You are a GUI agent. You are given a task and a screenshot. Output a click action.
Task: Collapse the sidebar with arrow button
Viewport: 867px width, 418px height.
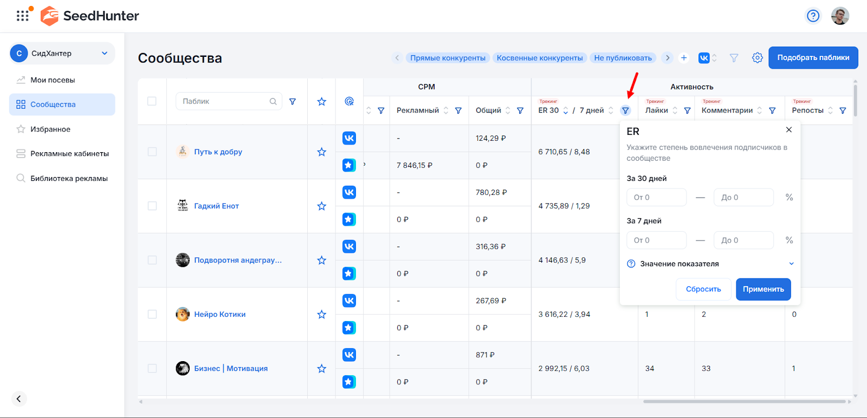(18, 399)
